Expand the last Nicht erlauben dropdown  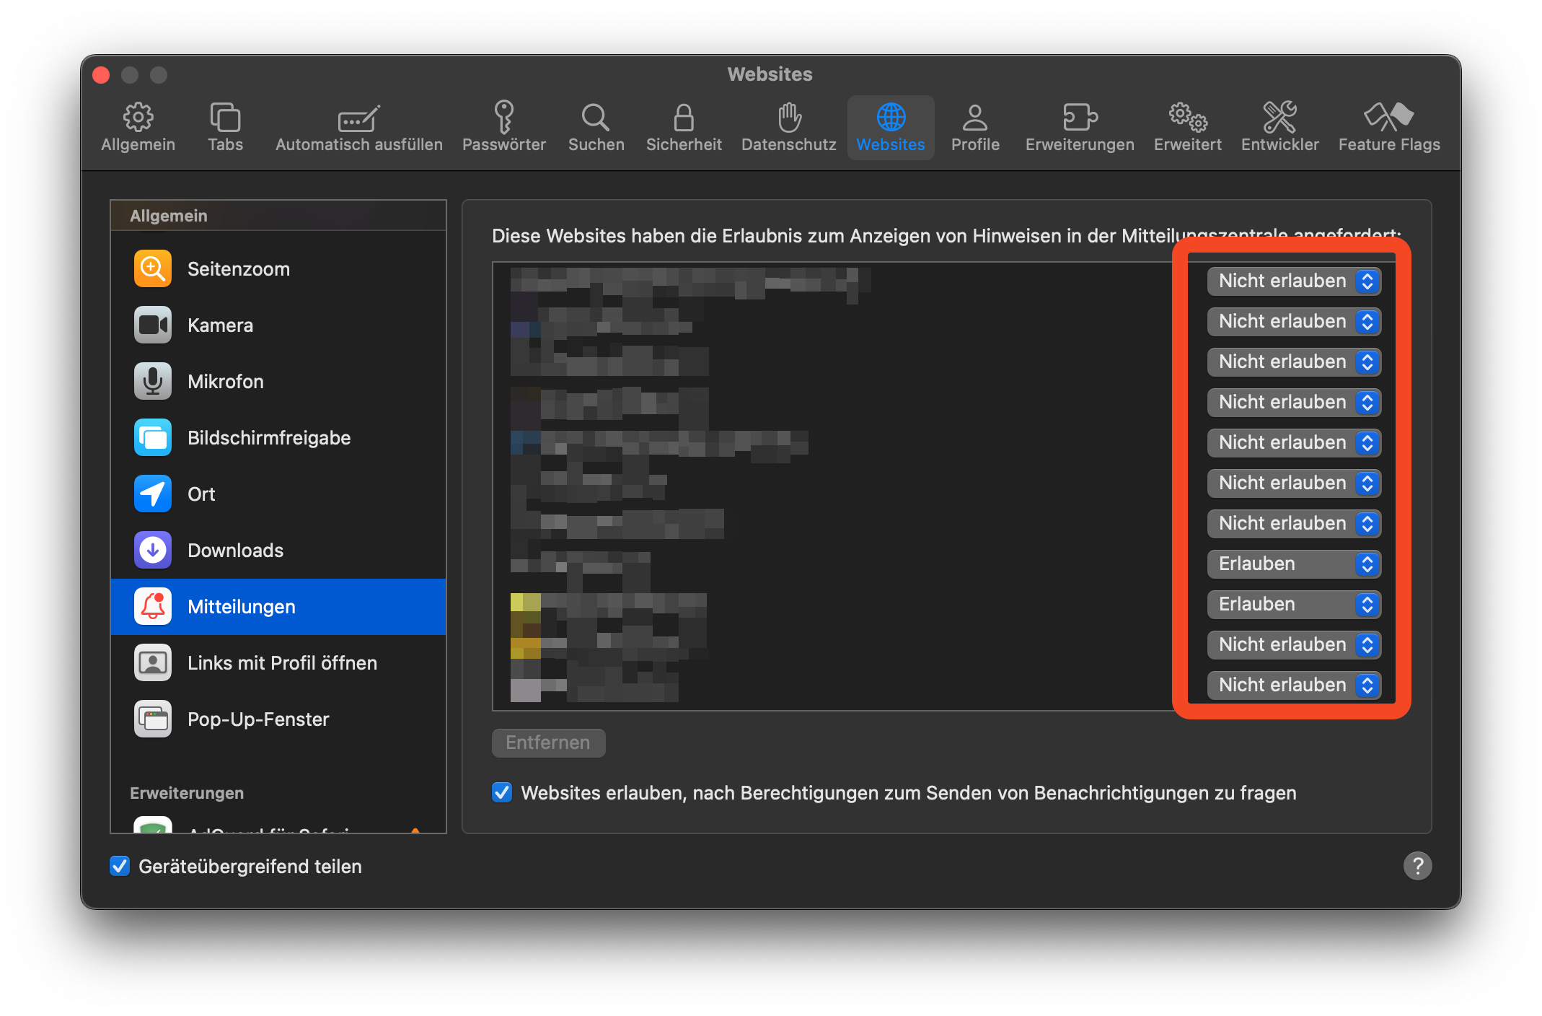pos(1294,686)
